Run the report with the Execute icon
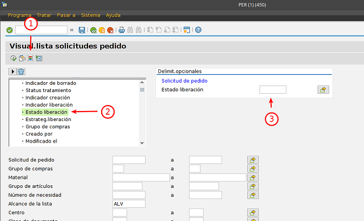The width and height of the screenshot is (364, 221). (x=14, y=58)
